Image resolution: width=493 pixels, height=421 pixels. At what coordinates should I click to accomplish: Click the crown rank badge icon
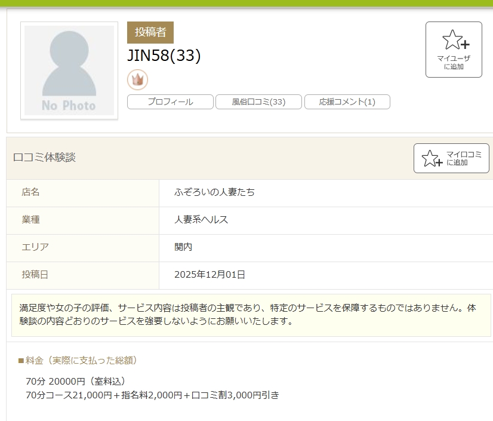tap(137, 79)
